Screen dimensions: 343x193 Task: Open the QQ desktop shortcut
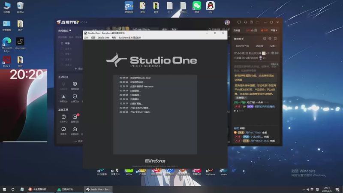(x=210, y=7)
